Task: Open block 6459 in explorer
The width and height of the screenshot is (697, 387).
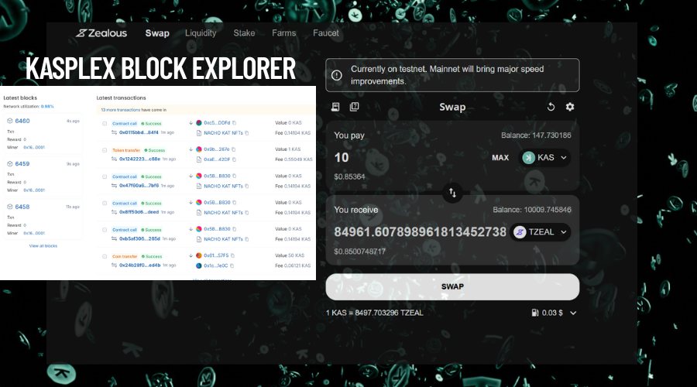Action: coord(22,164)
